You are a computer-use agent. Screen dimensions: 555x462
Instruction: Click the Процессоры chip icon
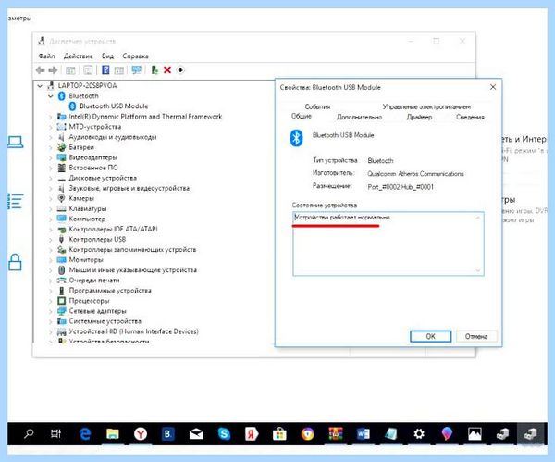(x=62, y=301)
